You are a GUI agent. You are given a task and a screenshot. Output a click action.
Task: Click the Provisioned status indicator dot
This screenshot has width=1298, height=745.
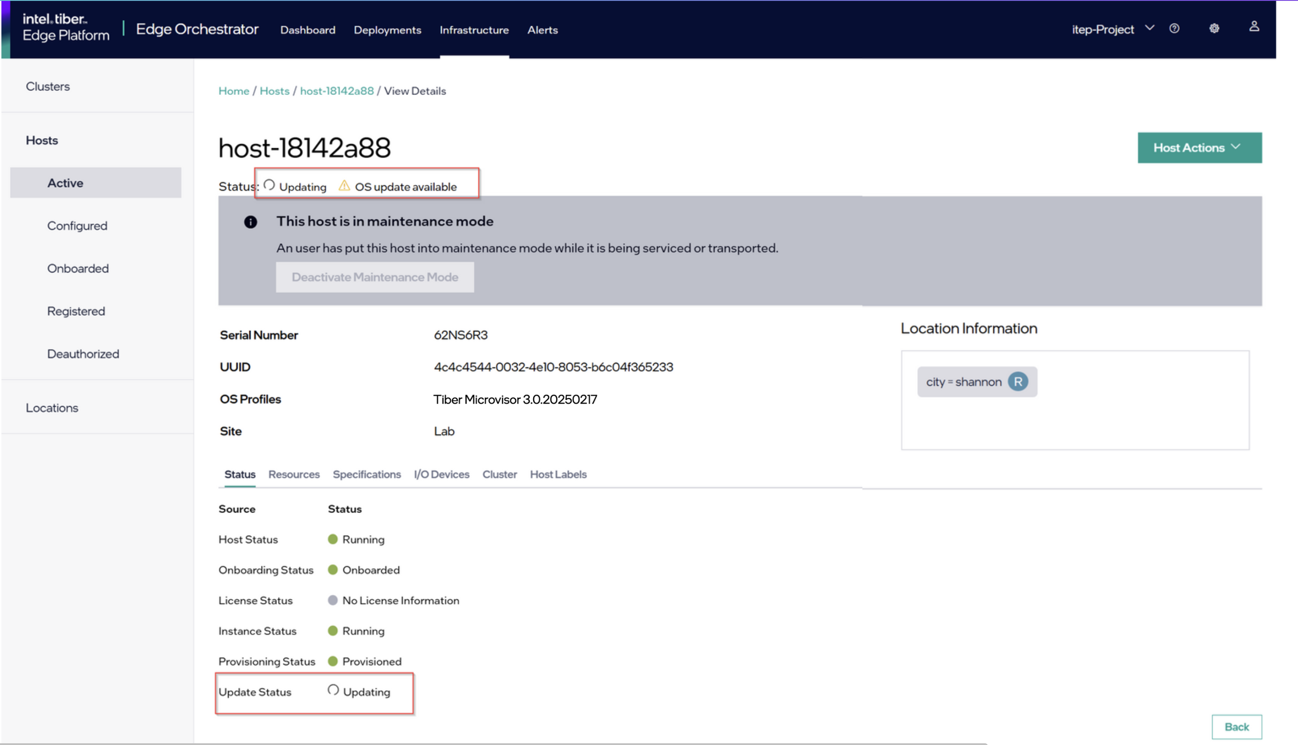pyautogui.click(x=333, y=661)
